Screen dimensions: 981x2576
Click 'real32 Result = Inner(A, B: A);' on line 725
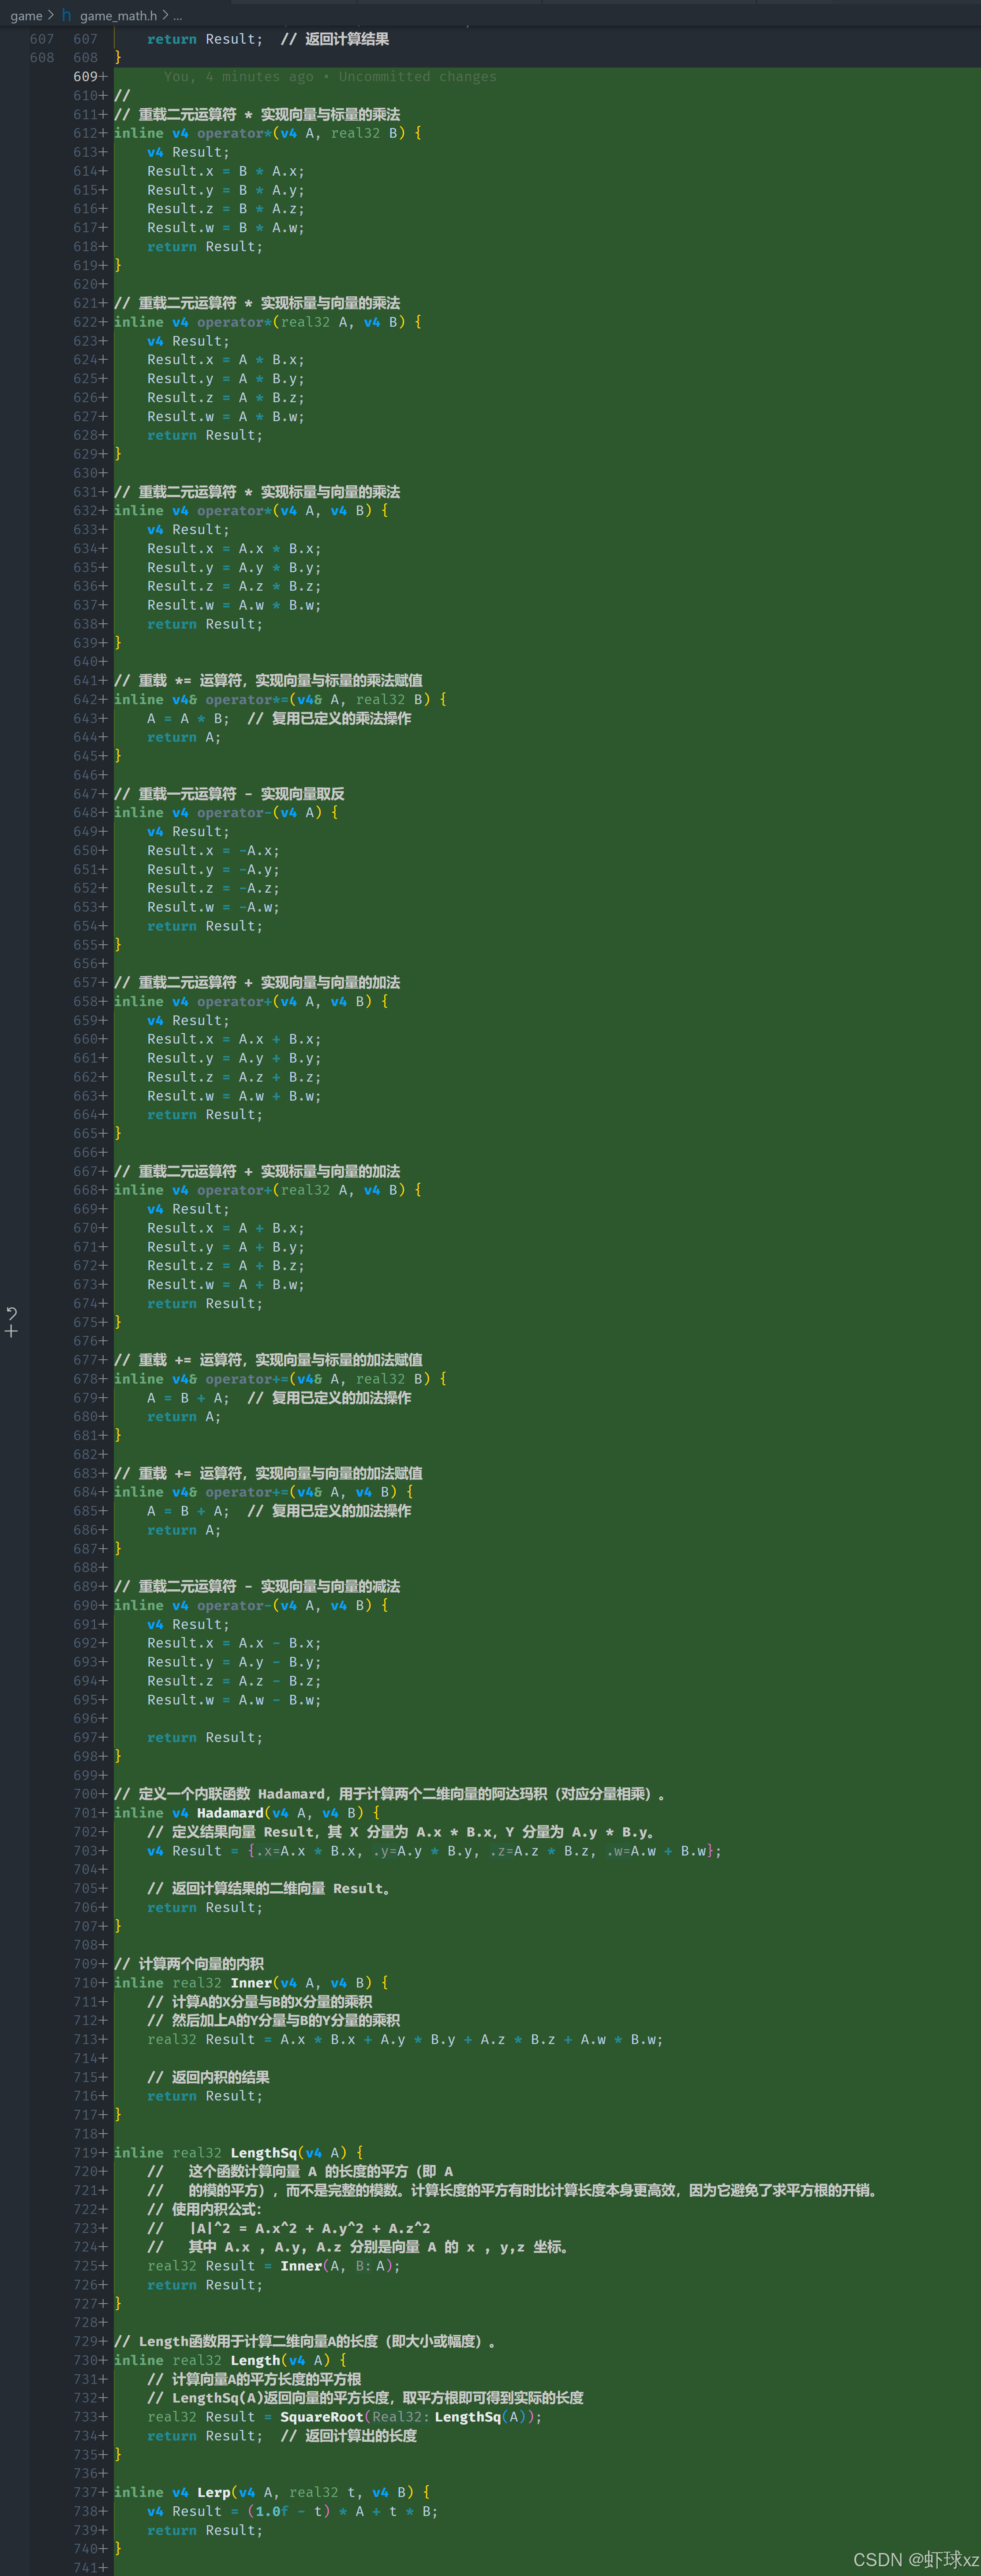(x=274, y=2265)
